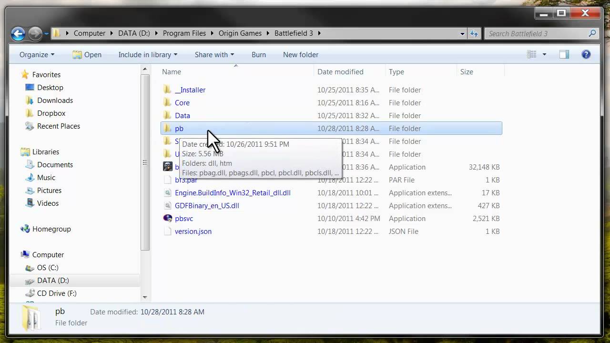Open CD Drive (F:)

pos(57,293)
